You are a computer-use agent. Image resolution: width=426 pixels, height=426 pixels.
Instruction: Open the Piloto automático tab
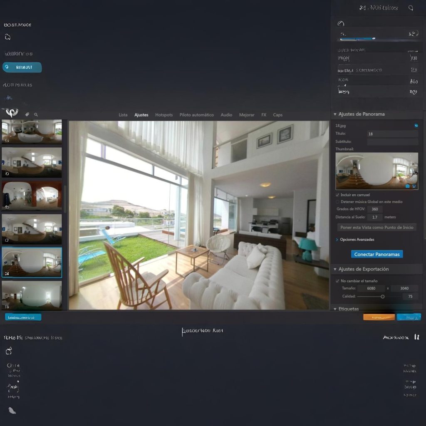pyautogui.click(x=196, y=115)
